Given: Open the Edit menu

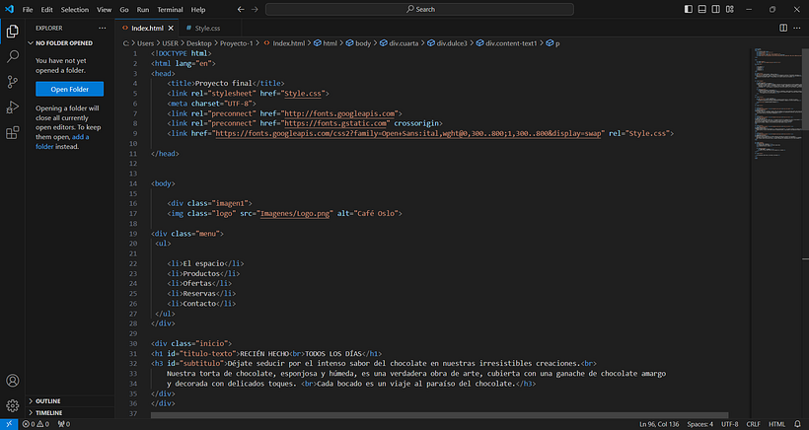Looking at the screenshot, I should [x=47, y=9].
